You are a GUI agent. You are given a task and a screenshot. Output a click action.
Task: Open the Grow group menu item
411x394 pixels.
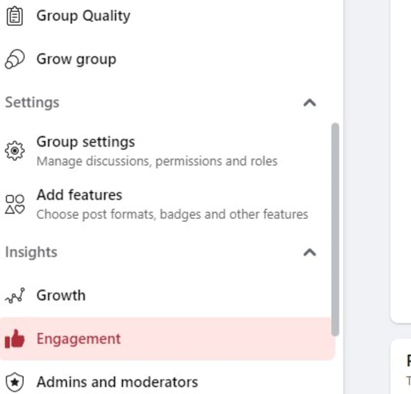coord(76,59)
